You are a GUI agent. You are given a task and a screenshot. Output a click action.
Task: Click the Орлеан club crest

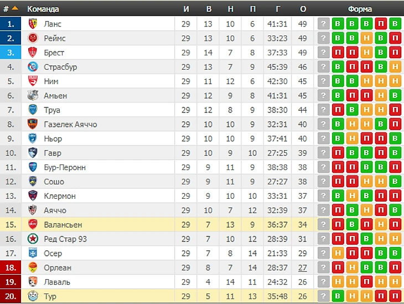33,267
